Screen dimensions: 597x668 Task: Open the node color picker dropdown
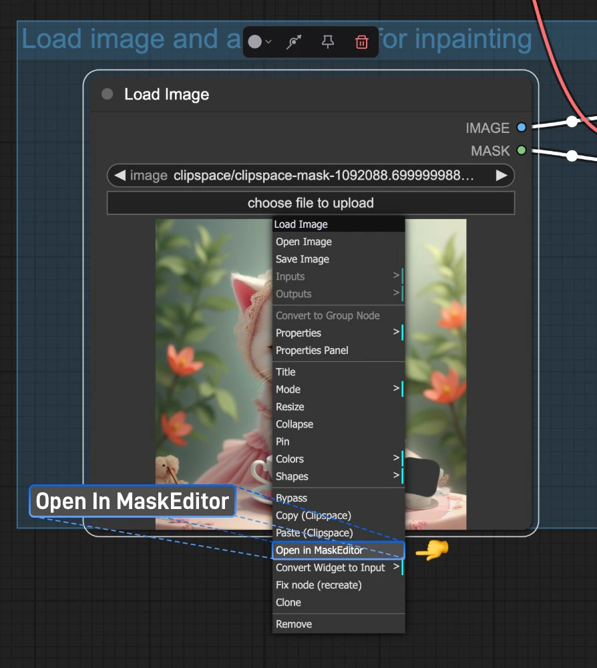259,41
